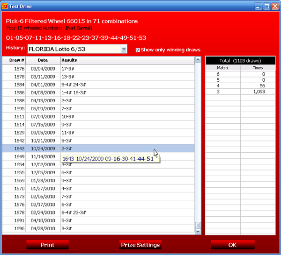This screenshot has height=255, width=281.
Task: Click the Test Drive app icon in title bar
Action: click(x=5, y=6)
